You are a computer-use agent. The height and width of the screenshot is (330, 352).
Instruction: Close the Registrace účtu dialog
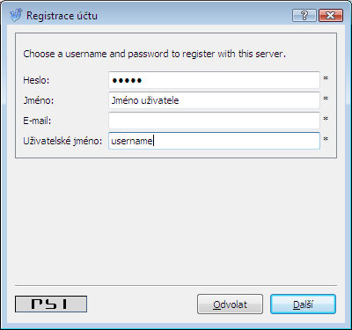(x=331, y=15)
